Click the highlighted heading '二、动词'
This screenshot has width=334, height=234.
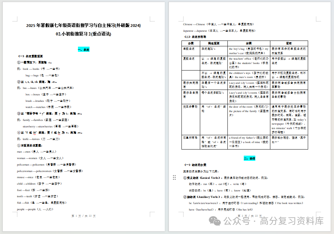point(250,158)
